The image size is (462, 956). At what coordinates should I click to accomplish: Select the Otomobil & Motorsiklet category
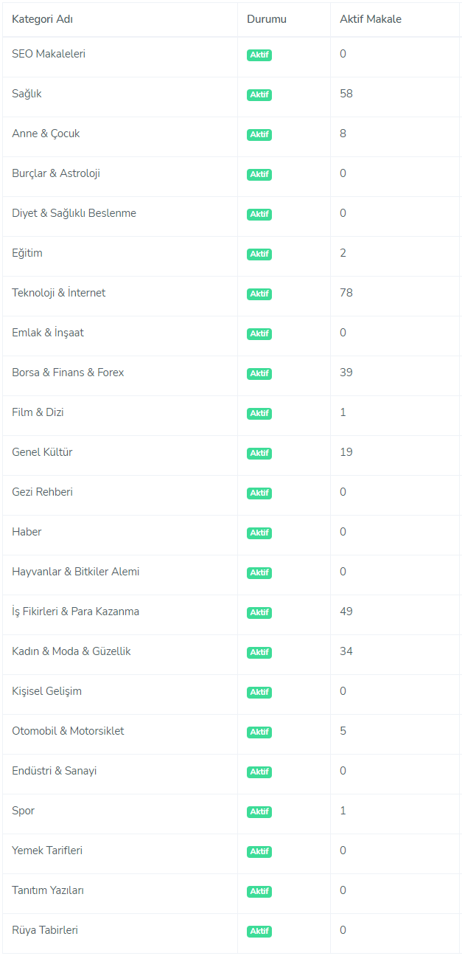tap(68, 731)
